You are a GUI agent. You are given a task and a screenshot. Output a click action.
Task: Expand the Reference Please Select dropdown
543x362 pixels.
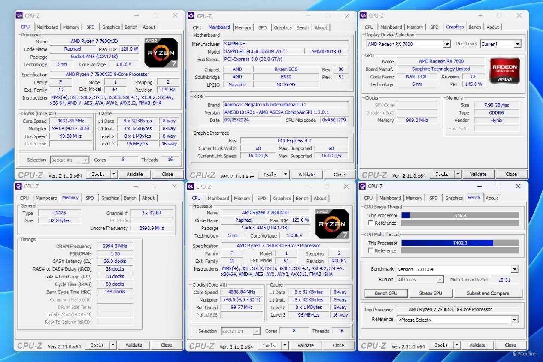point(514,320)
